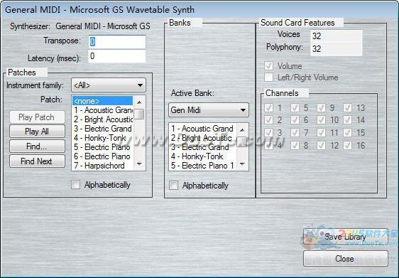The image size is (399, 278).
Task: Enable Alphabetically checkbox under Banks
Action: tap(173, 186)
